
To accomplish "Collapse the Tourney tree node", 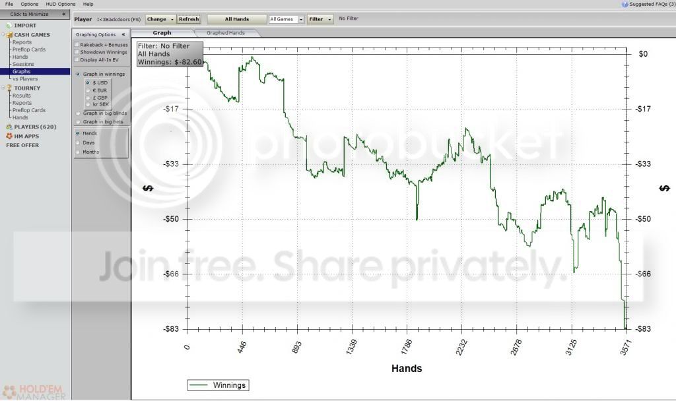I will [3, 88].
